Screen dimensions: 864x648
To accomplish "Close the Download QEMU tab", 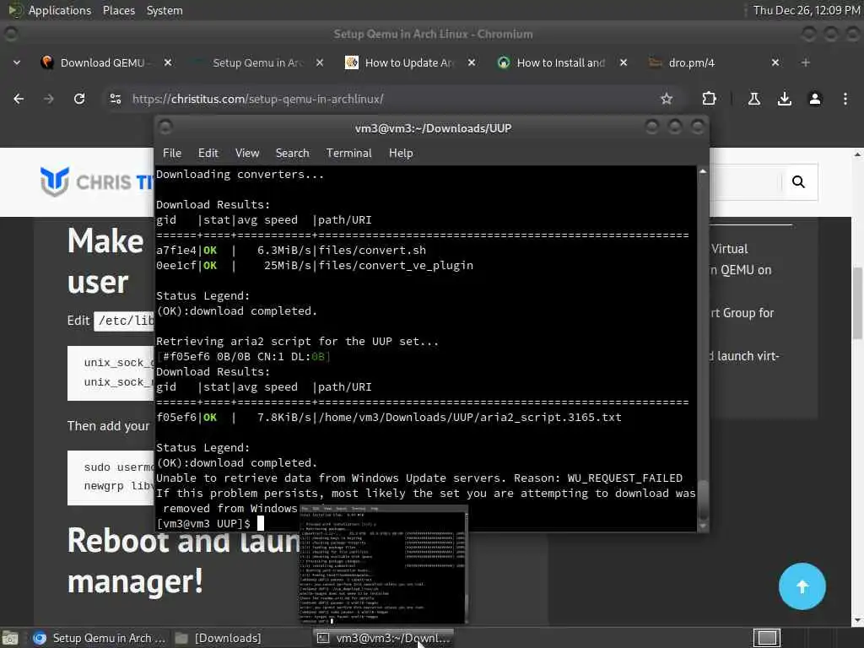I will pyautogui.click(x=168, y=62).
